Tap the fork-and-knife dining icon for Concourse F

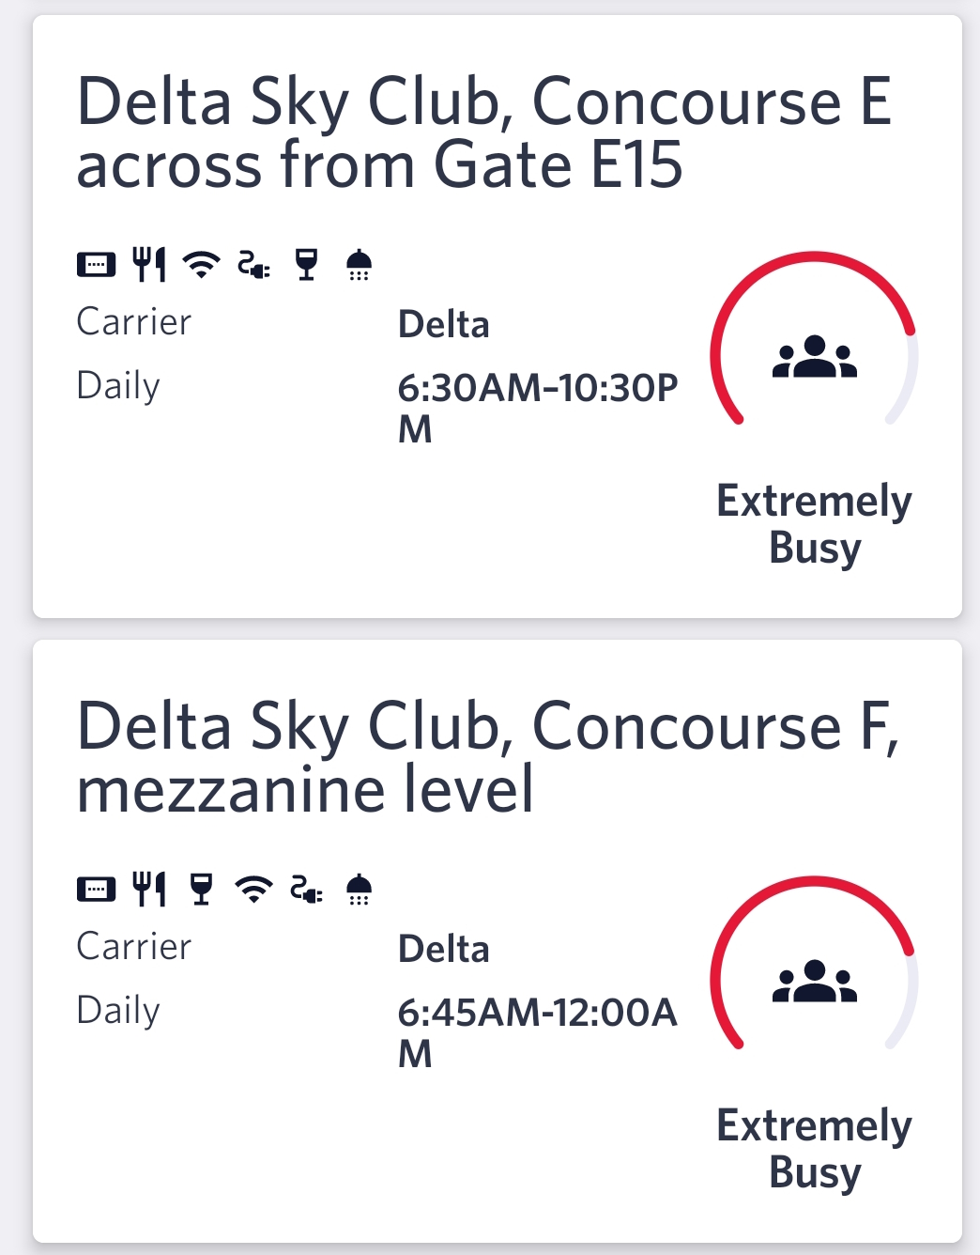(148, 889)
